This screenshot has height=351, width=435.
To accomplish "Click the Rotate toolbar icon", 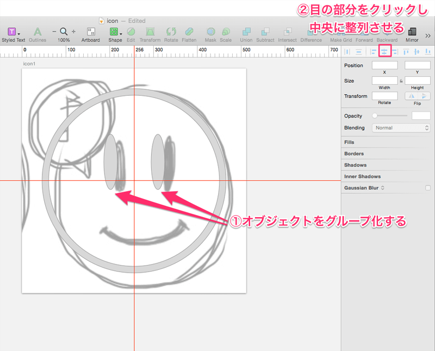I will (x=171, y=32).
